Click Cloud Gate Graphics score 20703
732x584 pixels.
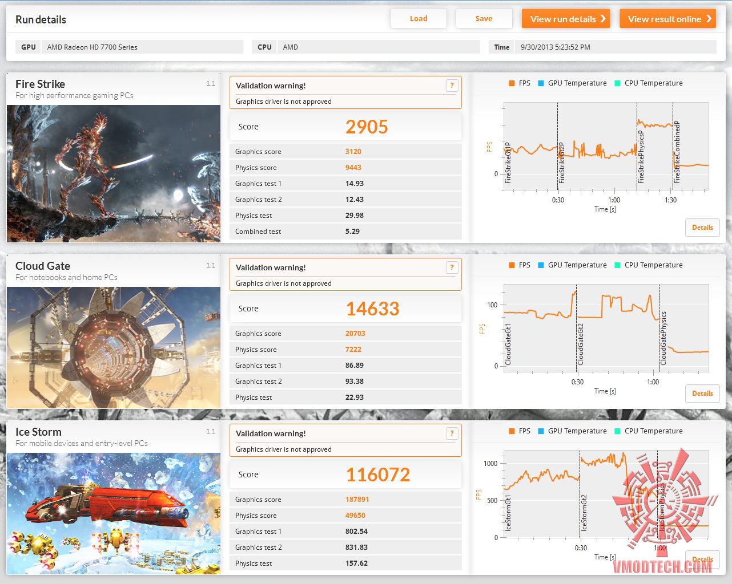click(355, 334)
